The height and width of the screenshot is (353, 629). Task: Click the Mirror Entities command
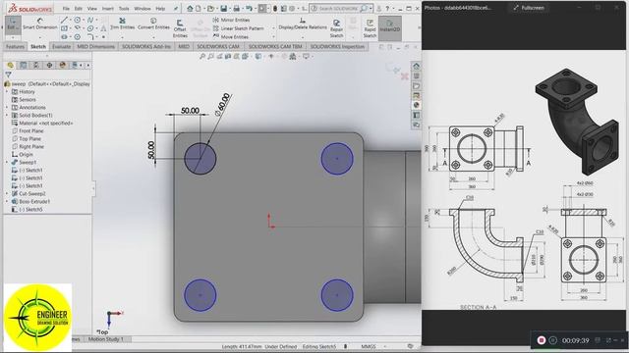click(232, 20)
